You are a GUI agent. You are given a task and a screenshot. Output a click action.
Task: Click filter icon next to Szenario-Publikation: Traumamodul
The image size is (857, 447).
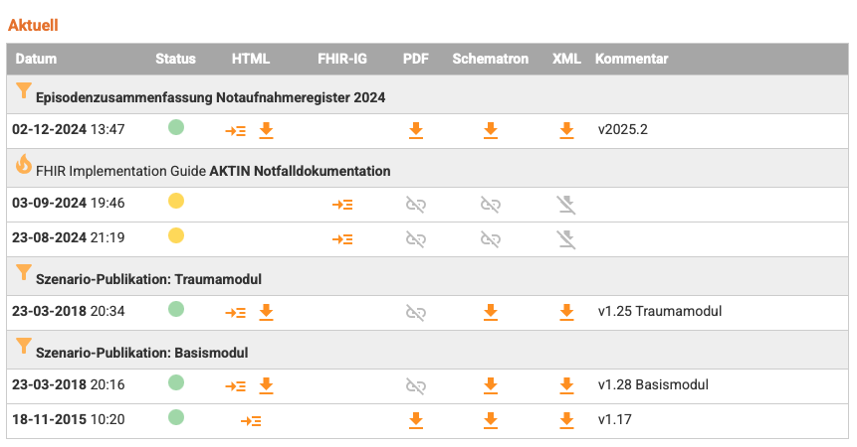point(24,273)
